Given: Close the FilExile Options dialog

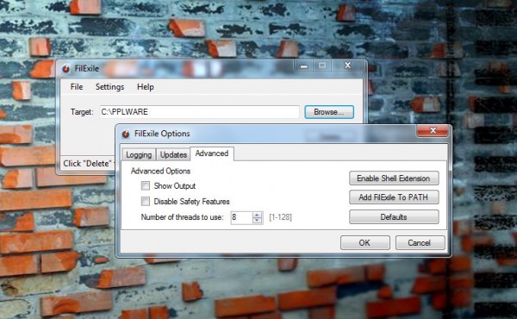Looking at the screenshot, I should coord(433,131).
